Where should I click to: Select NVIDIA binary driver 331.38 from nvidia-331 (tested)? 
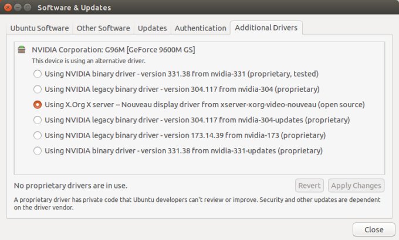[38, 74]
